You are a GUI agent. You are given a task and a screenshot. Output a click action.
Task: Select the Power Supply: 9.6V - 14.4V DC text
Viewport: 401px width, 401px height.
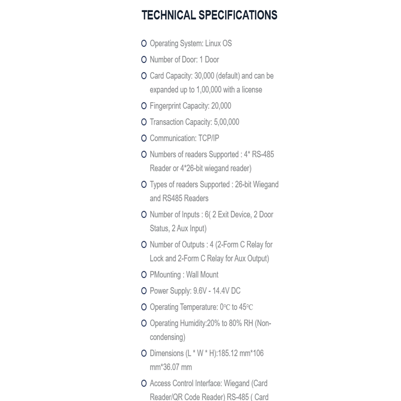tap(195, 291)
